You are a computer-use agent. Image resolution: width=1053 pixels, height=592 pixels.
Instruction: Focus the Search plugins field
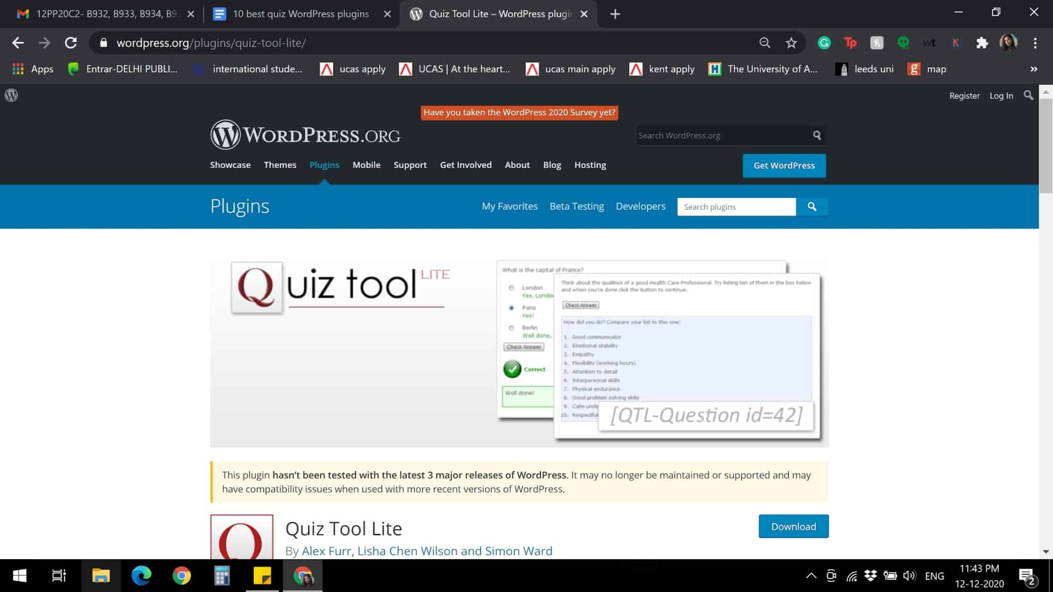pos(736,207)
